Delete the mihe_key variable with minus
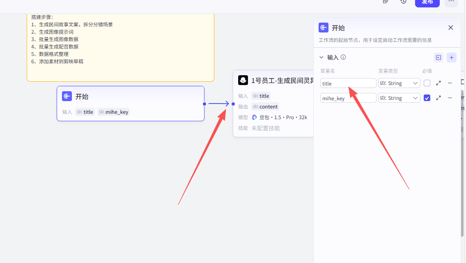The width and height of the screenshot is (466, 263). (x=450, y=98)
